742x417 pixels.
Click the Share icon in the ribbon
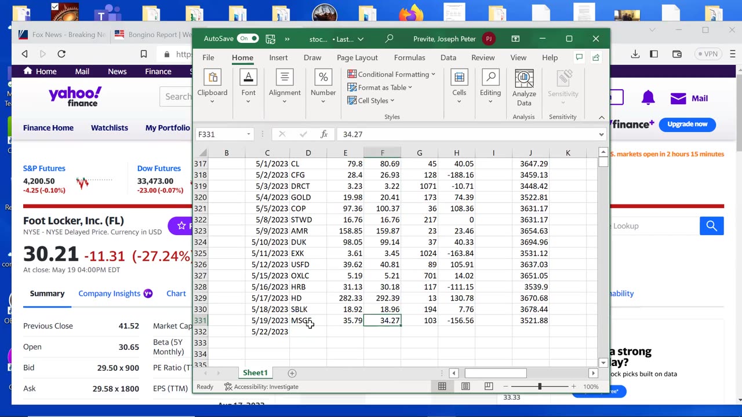pos(596,57)
